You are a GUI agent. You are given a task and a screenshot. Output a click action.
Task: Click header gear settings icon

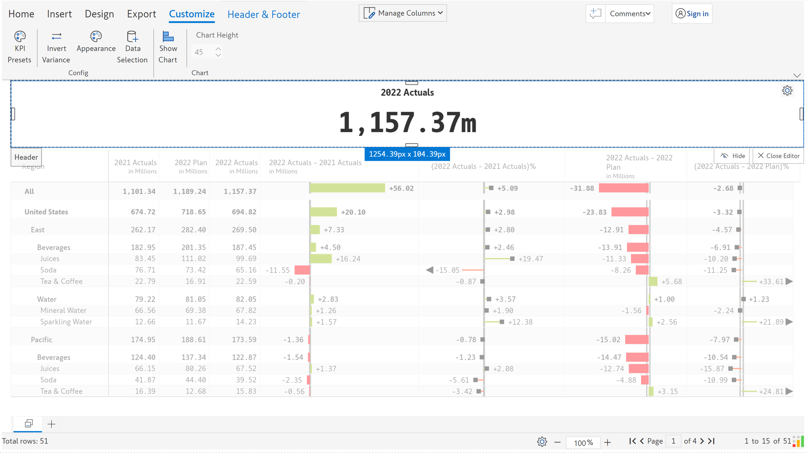click(787, 91)
